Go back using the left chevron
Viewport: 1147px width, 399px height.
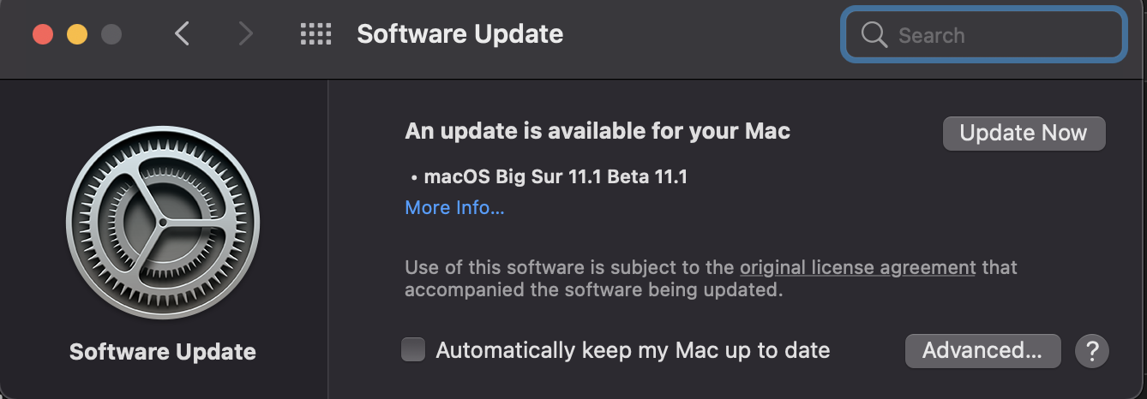[182, 34]
